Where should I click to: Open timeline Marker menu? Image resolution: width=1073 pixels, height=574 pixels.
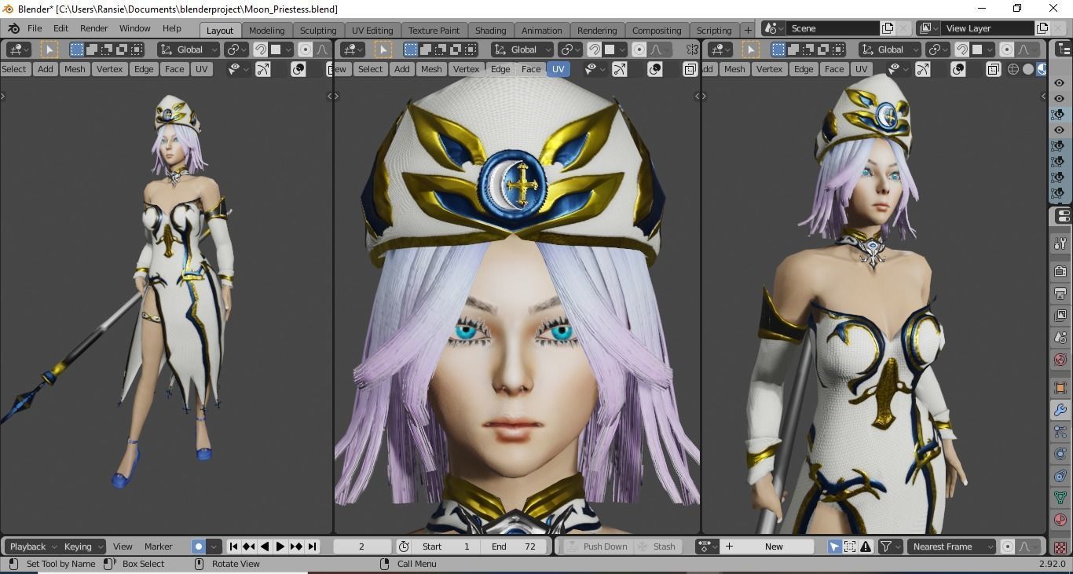click(158, 547)
